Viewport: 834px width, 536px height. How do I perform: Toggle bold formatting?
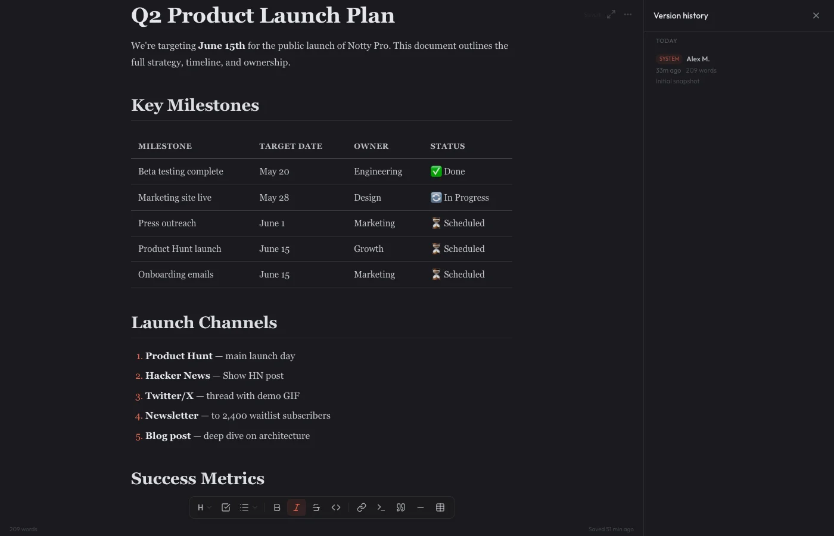click(x=277, y=507)
